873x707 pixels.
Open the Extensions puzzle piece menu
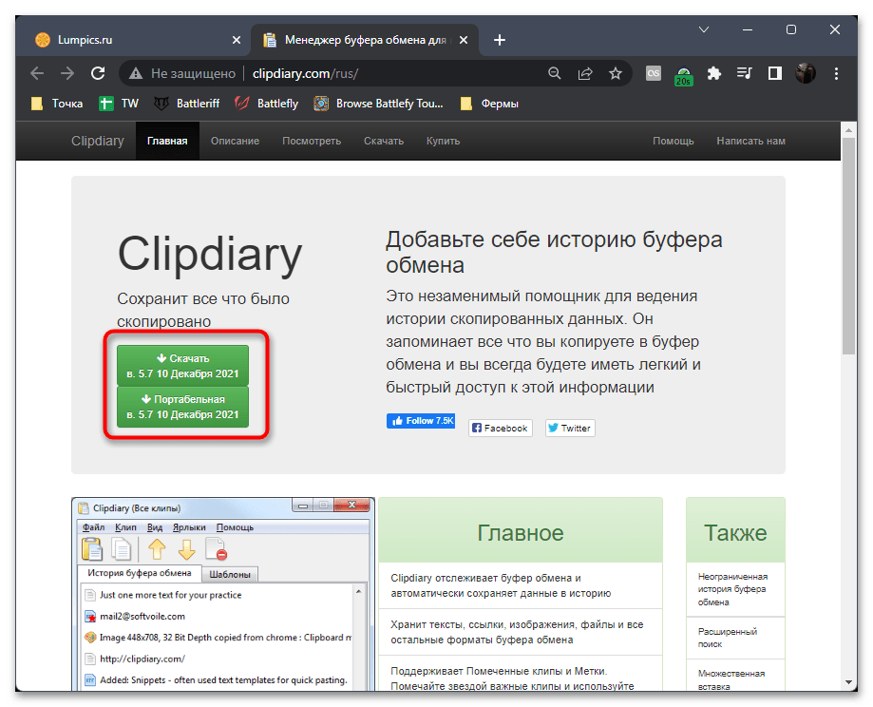point(714,73)
